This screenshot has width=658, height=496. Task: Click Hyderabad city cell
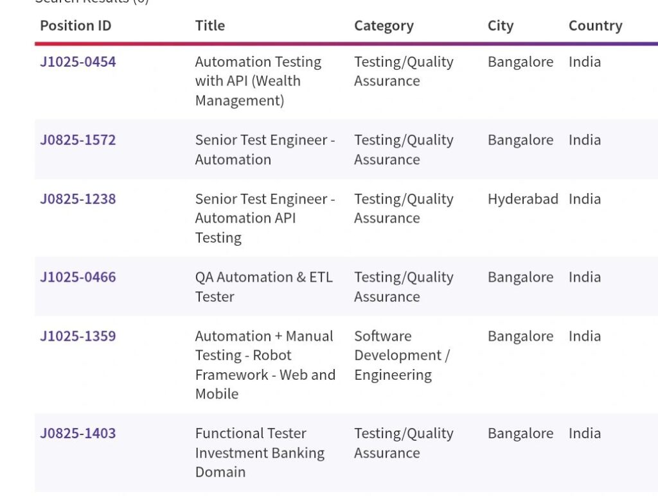click(x=522, y=199)
